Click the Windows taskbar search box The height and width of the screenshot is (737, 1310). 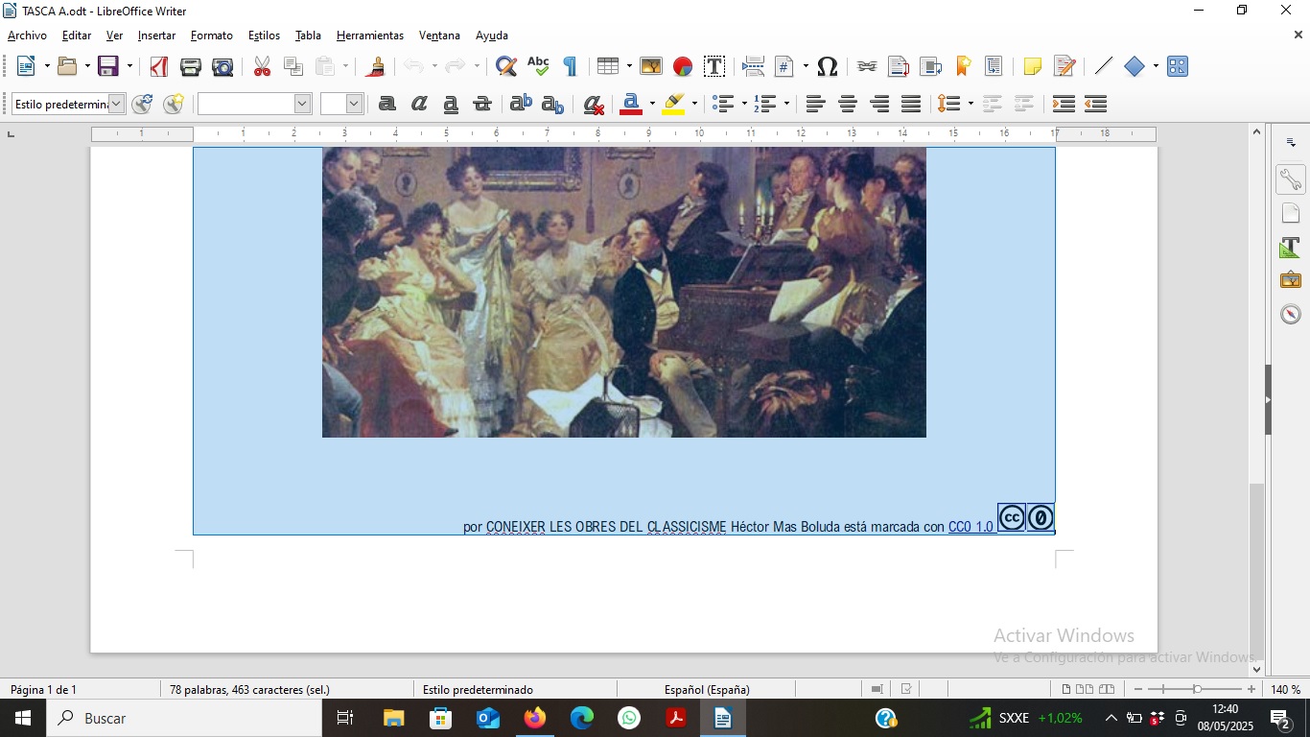coord(184,718)
